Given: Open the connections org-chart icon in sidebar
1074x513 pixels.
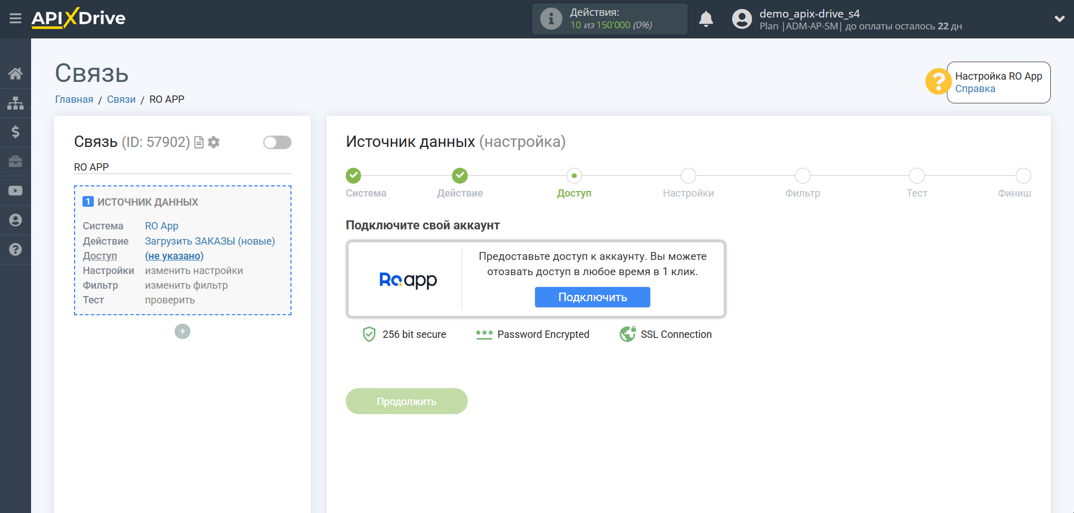Looking at the screenshot, I should pyautogui.click(x=15, y=103).
